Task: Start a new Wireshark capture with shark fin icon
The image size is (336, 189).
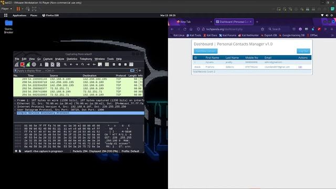Action: coord(17,65)
